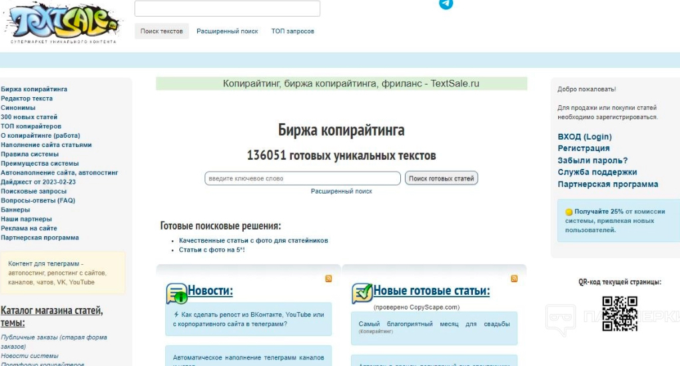Click the QR code of current page
The height and width of the screenshot is (366, 680).
coord(619,313)
